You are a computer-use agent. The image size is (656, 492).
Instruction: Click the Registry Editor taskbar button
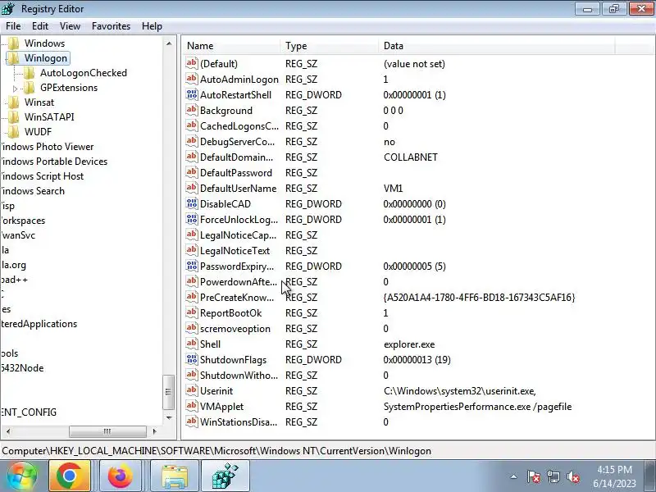click(x=225, y=476)
